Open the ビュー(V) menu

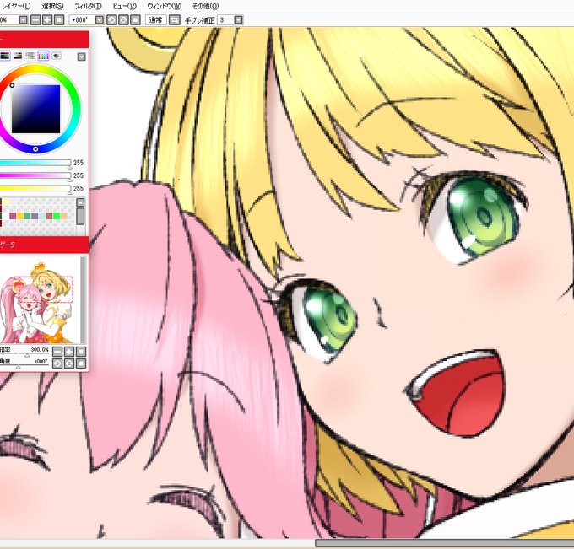coord(124,6)
